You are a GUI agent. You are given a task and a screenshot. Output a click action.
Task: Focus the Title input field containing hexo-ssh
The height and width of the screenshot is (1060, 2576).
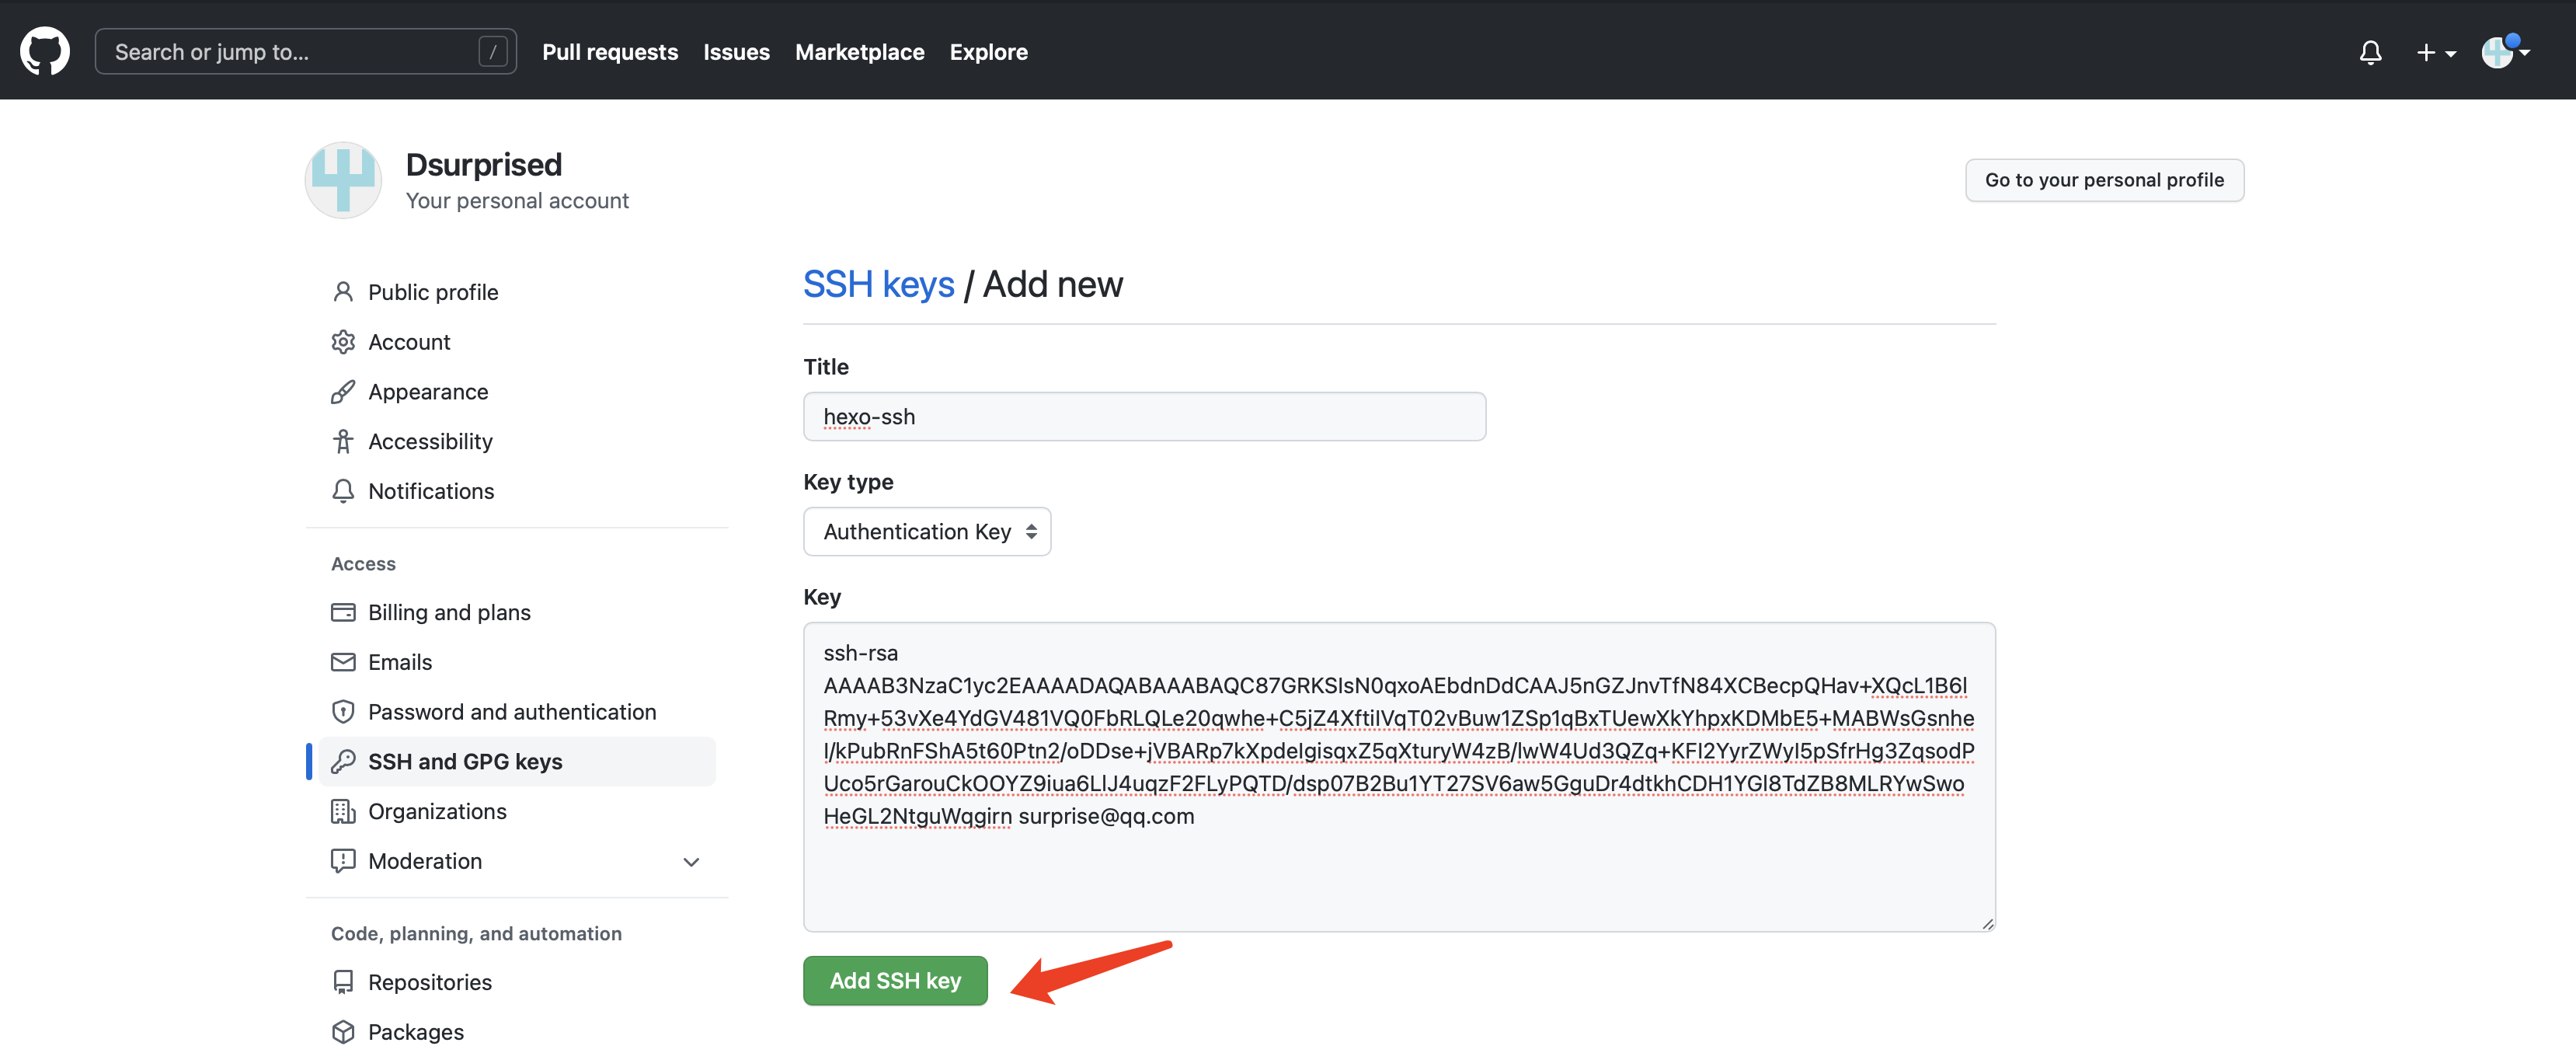pos(1143,417)
